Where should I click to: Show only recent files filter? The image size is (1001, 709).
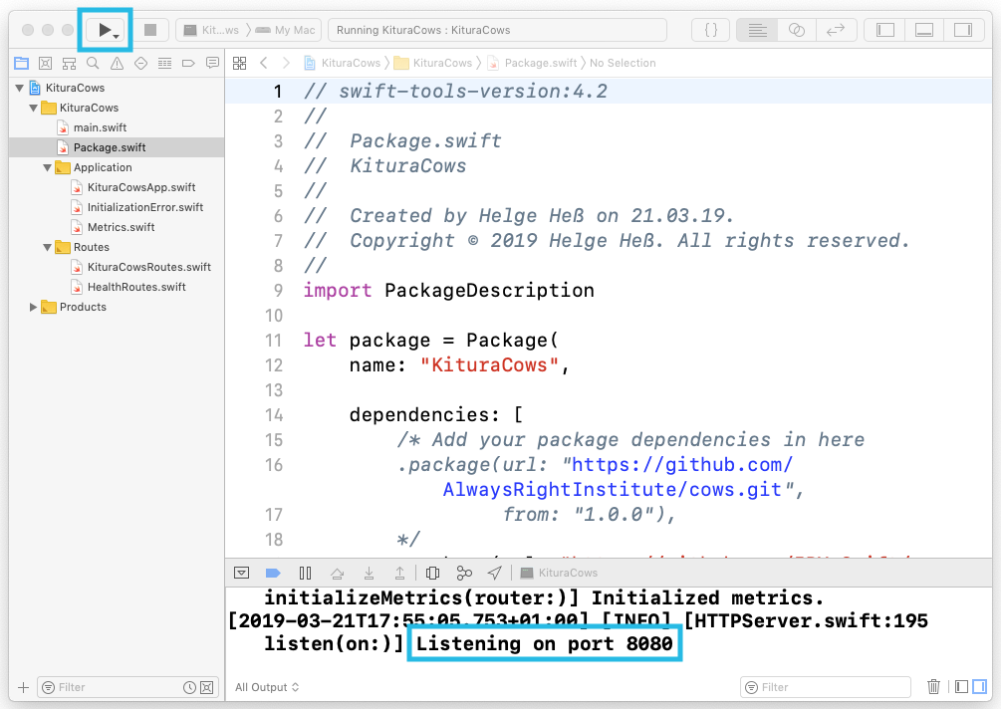click(189, 687)
